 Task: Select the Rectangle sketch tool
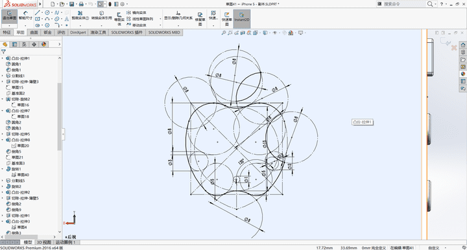coord(37,19)
